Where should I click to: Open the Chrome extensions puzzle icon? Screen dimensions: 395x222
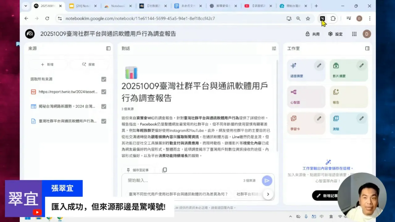pos(333,18)
